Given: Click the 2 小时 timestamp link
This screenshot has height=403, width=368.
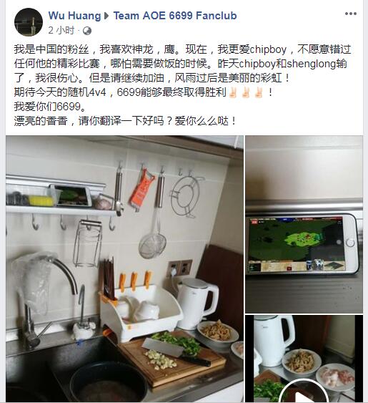Looking at the screenshot, I should pos(61,31).
